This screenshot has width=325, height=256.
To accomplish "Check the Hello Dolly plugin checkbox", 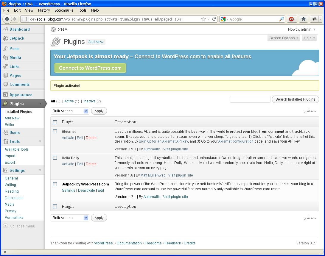I will tap(55, 158).
